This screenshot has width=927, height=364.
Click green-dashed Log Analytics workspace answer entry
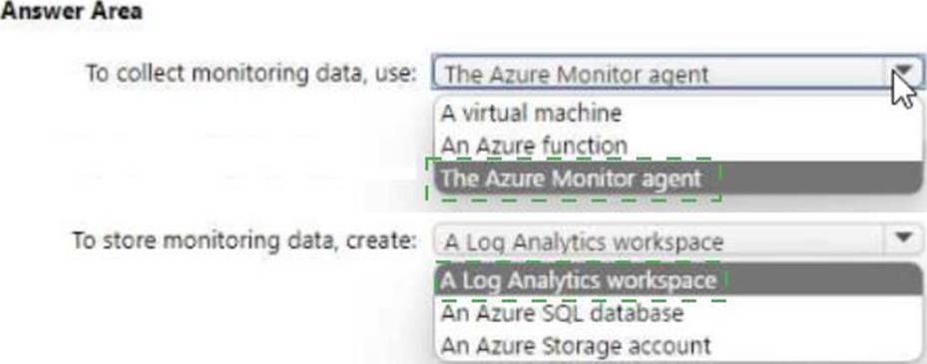coord(578,280)
